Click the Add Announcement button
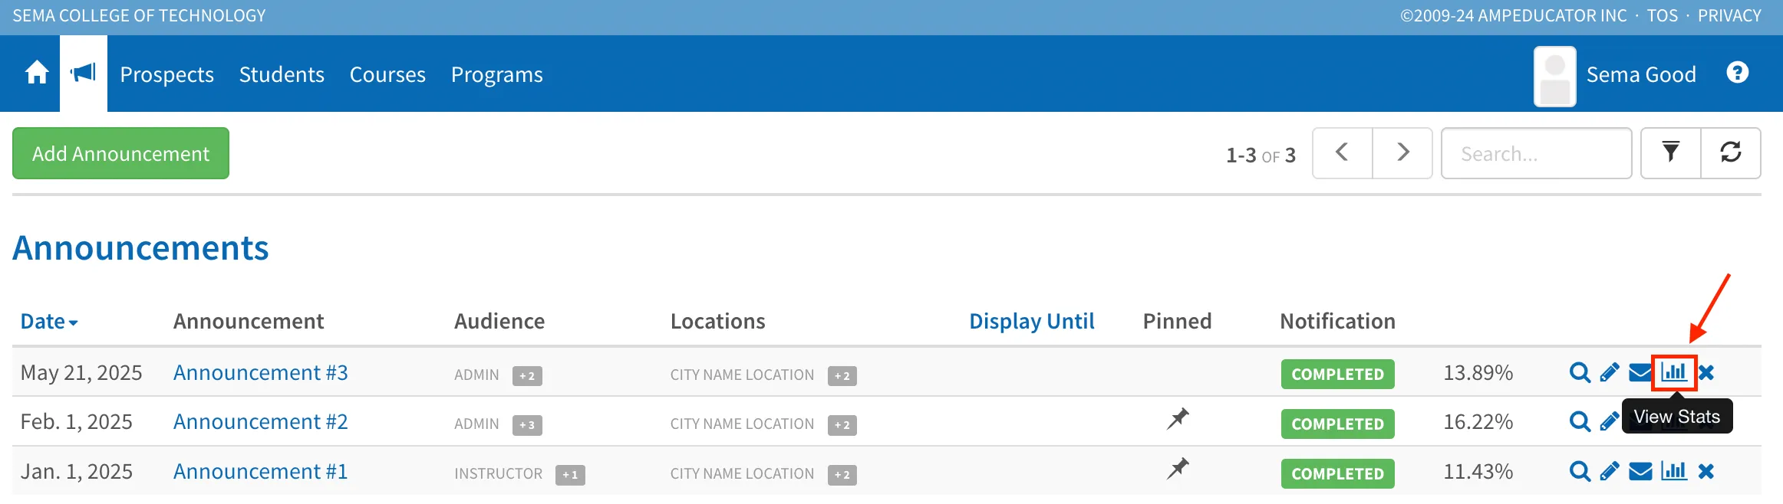Viewport: 1783px width, 504px height. (x=120, y=153)
